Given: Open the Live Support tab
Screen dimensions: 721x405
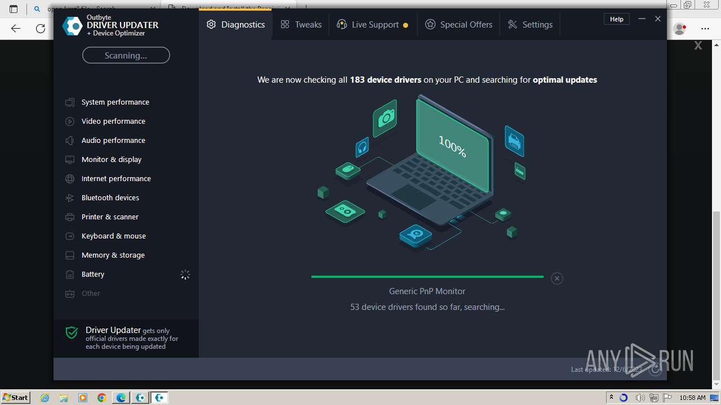Looking at the screenshot, I should pos(373,25).
